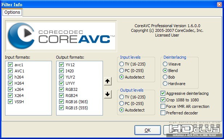
Task: Uncheck RGB32 output format
Action: (x=61, y=89)
